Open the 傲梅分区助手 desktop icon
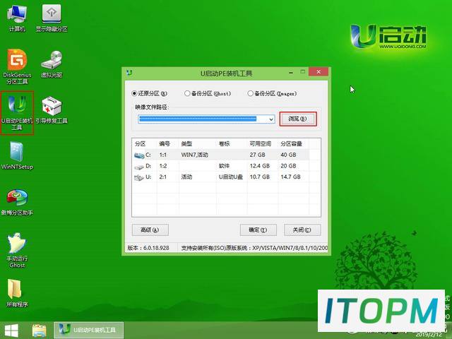The height and width of the screenshot is (339, 452). (x=17, y=203)
